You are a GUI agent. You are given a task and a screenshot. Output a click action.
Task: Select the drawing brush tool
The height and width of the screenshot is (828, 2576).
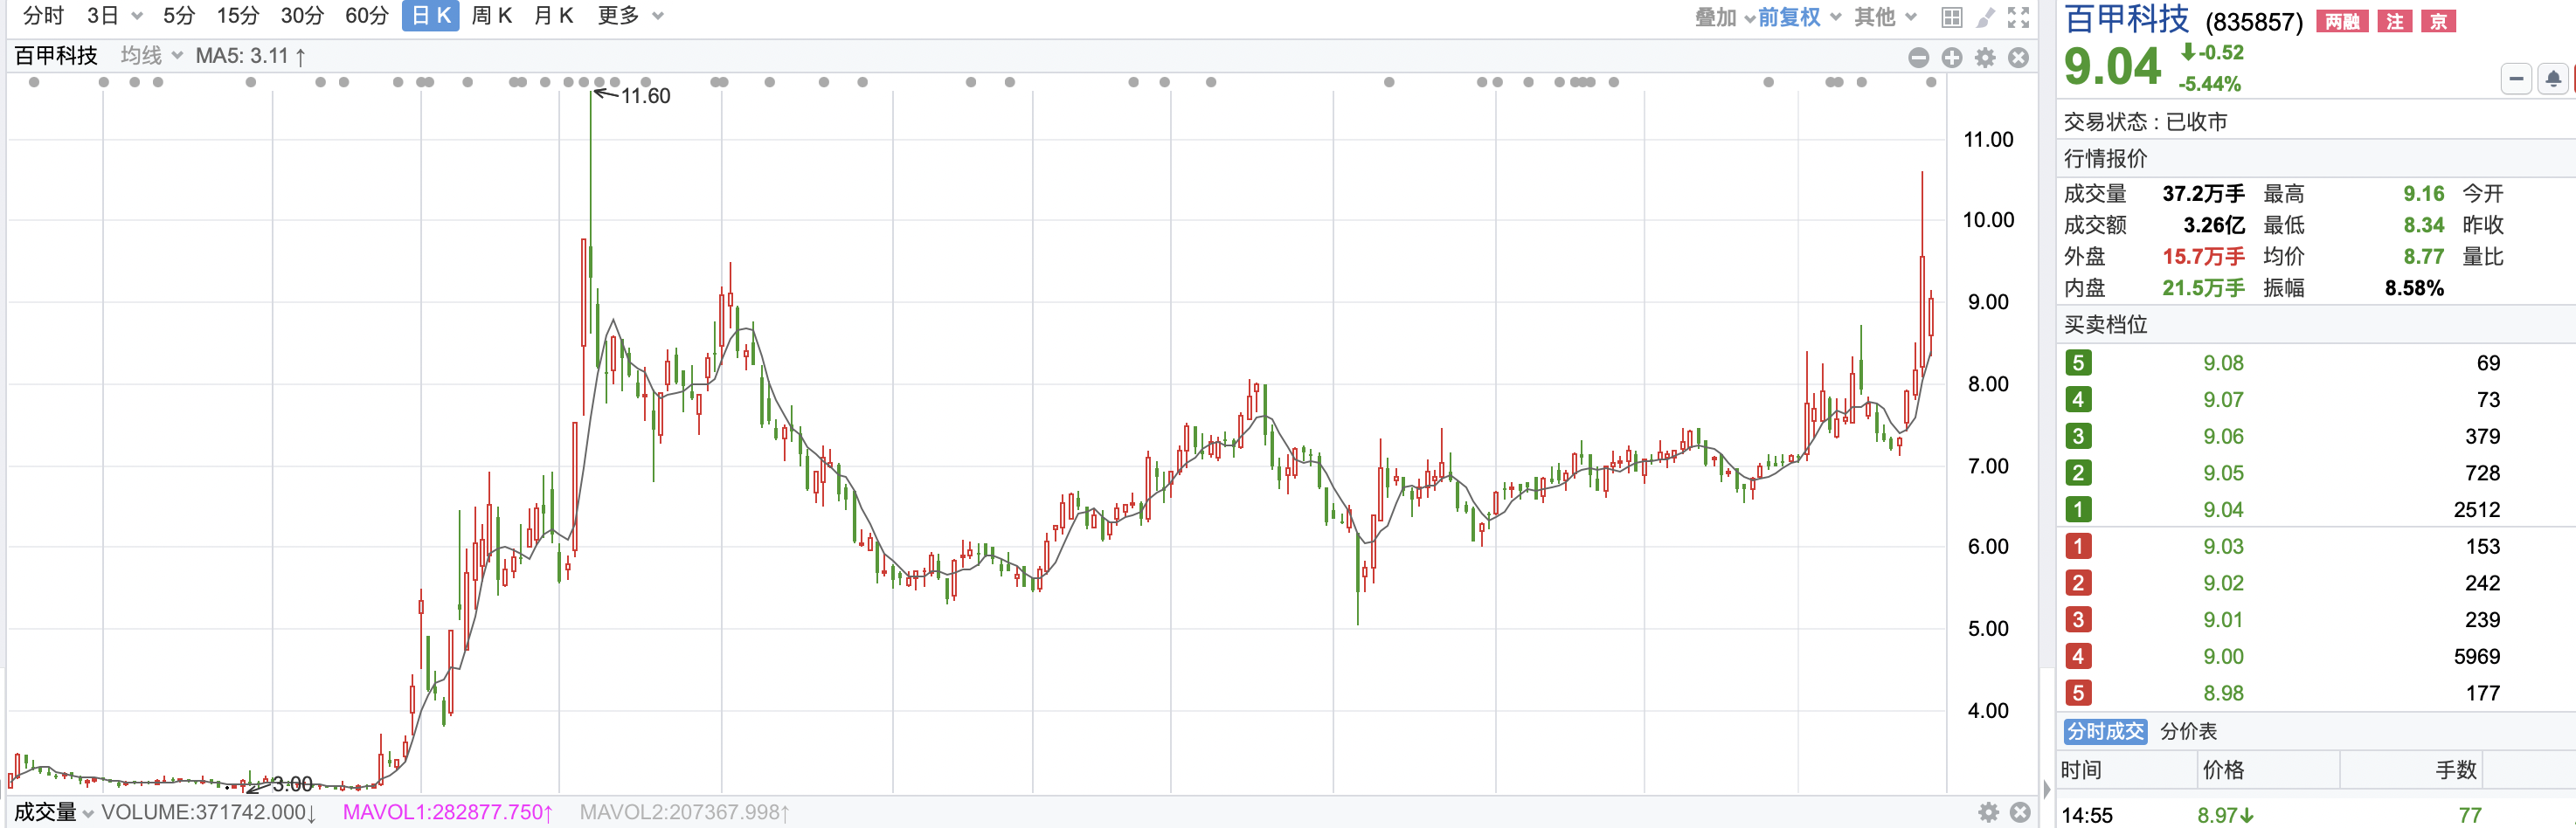(1985, 17)
